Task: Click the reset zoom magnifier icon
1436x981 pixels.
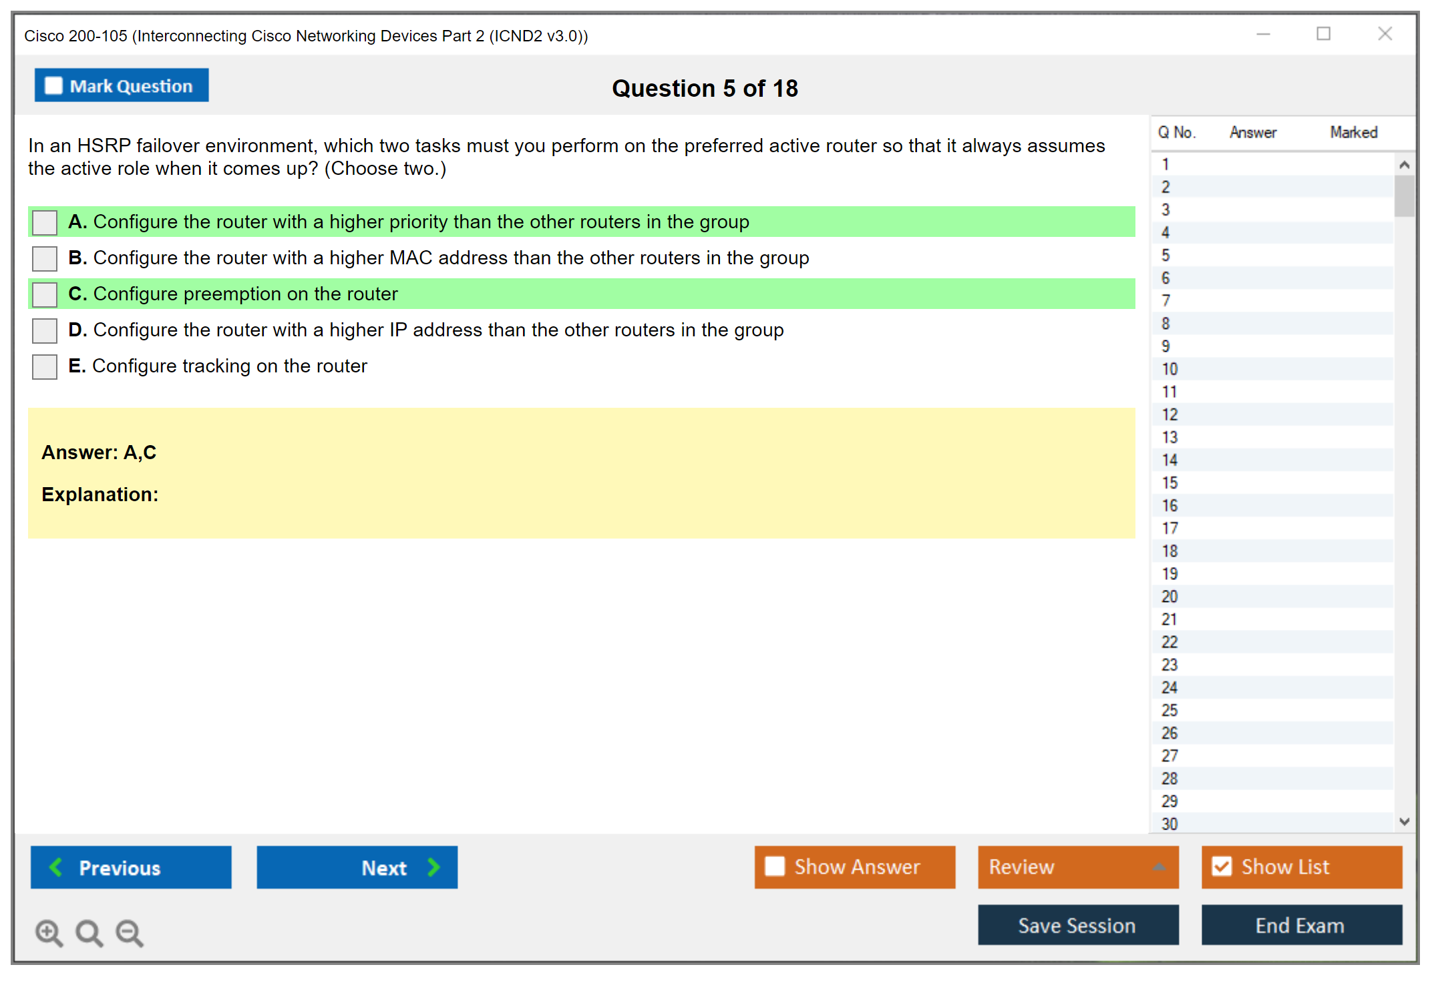Action: click(89, 932)
